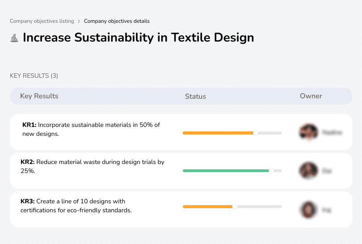Image resolution: width=362 pixels, height=244 pixels.
Task: Click the building icon beside the objective title
Action: coord(14,38)
